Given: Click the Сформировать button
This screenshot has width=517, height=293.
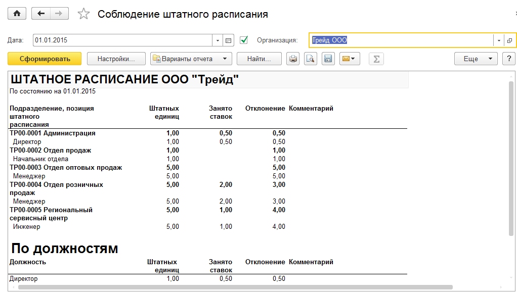Looking at the screenshot, I should [x=45, y=59].
